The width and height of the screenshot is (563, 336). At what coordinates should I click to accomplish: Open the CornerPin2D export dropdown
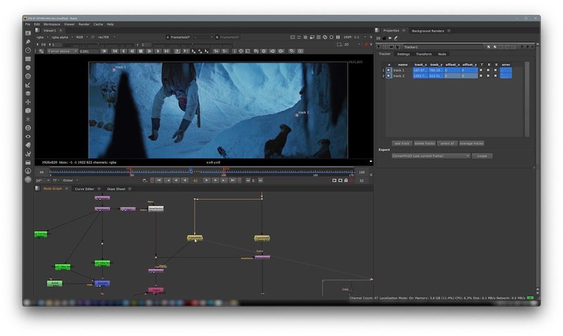(x=430, y=156)
